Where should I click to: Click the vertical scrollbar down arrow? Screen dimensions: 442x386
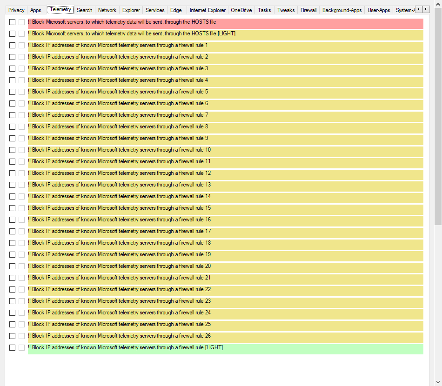438,382
